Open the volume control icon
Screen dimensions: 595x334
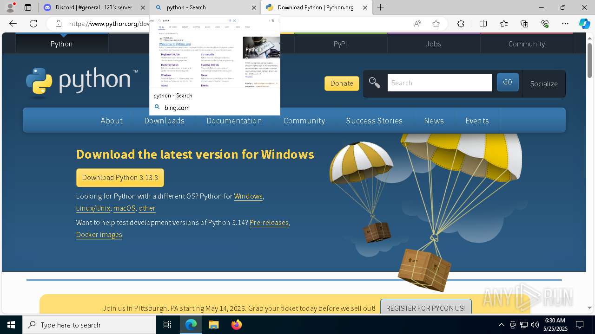[535, 325]
